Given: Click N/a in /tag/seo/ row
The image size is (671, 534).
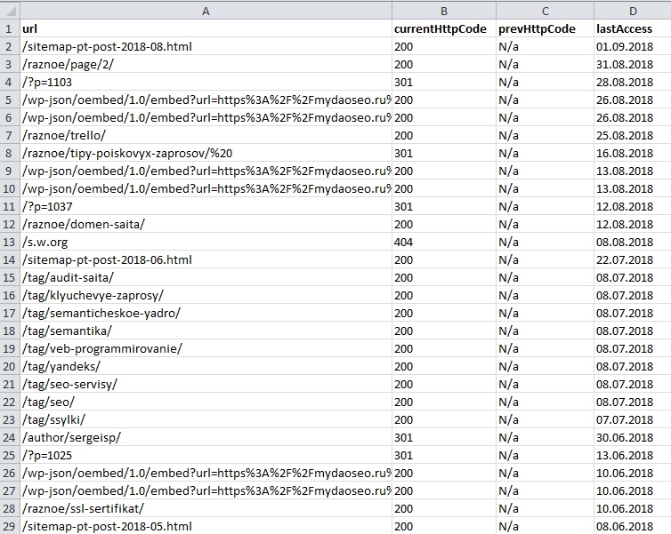Looking at the screenshot, I should pyautogui.click(x=546, y=402).
